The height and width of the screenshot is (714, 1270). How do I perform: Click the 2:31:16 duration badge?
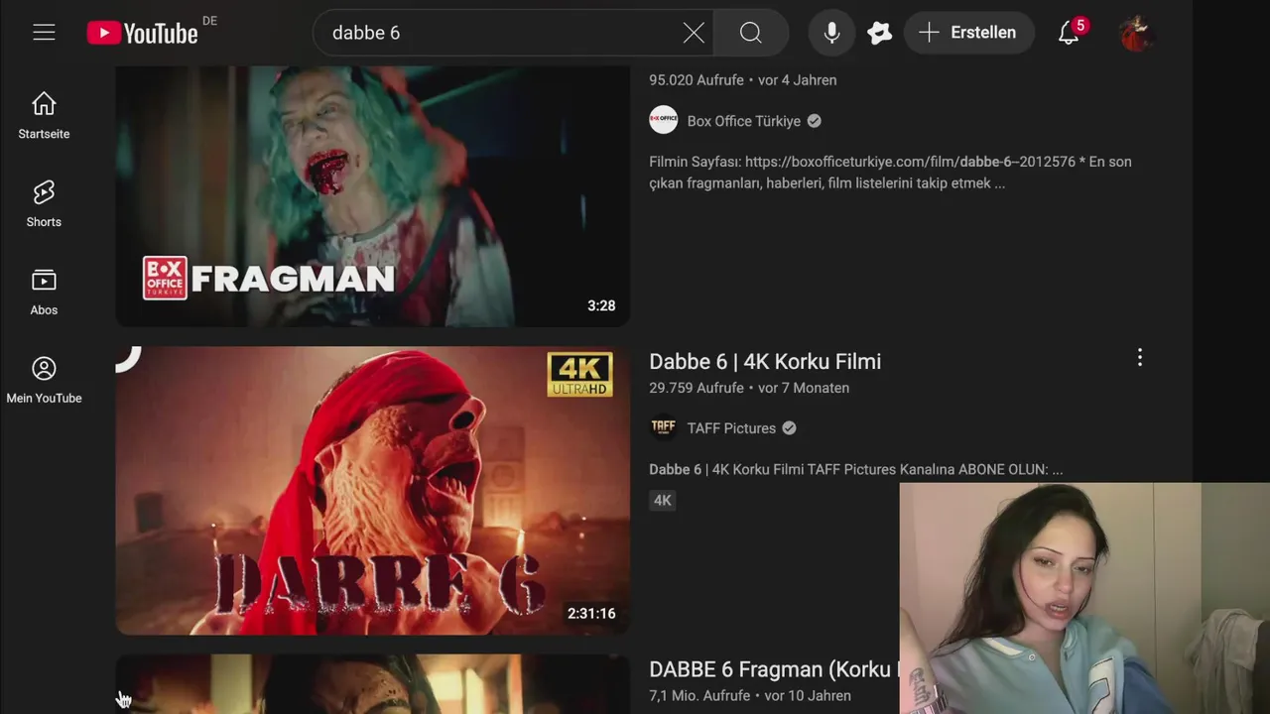(x=591, y=613)
